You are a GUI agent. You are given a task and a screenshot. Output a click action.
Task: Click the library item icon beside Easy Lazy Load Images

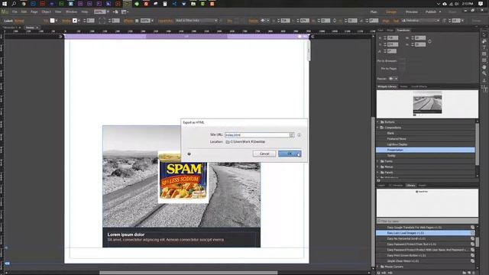tap(472, 233)
